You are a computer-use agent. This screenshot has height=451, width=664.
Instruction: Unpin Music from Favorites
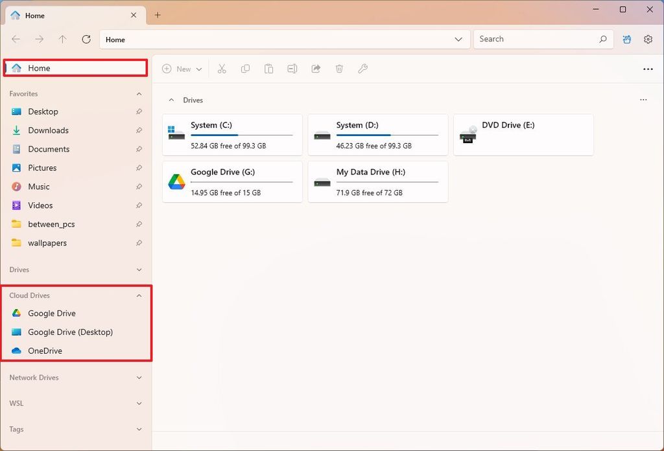(139, 187)
